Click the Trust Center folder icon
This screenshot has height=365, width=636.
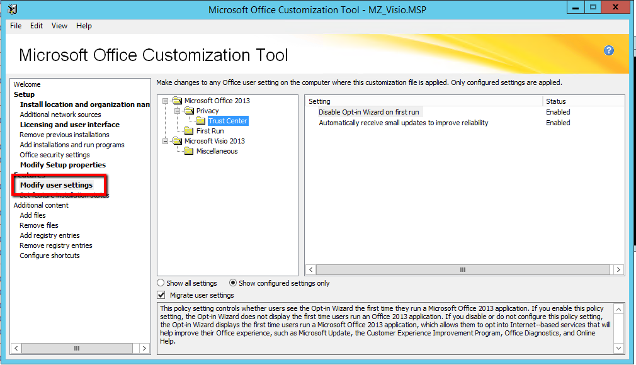(x=201, y=121)
